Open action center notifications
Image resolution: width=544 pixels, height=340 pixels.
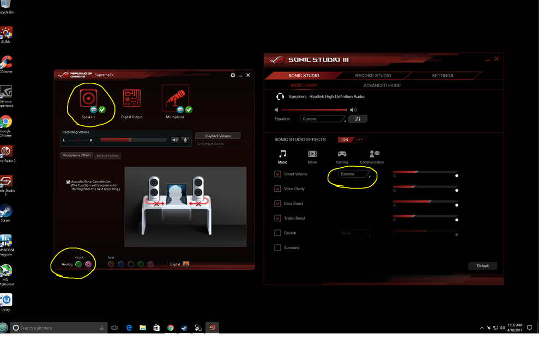tap(529, 328)
